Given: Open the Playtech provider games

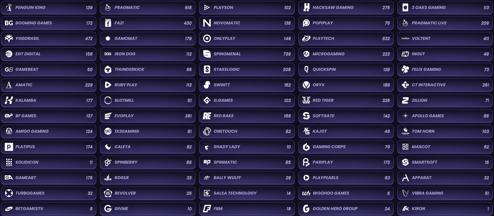Looking at the screenshot, I should pyautogui.click(x=346, y=38).
